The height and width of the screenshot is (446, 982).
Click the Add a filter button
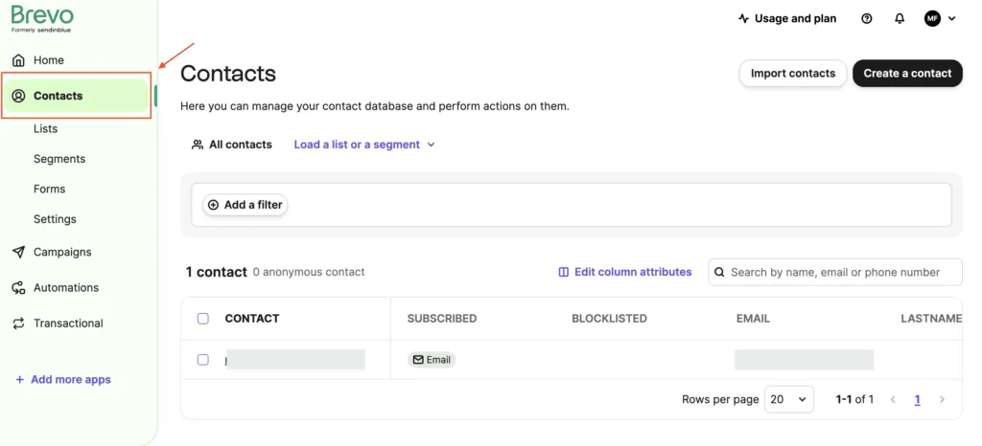[x=245, y=204]
